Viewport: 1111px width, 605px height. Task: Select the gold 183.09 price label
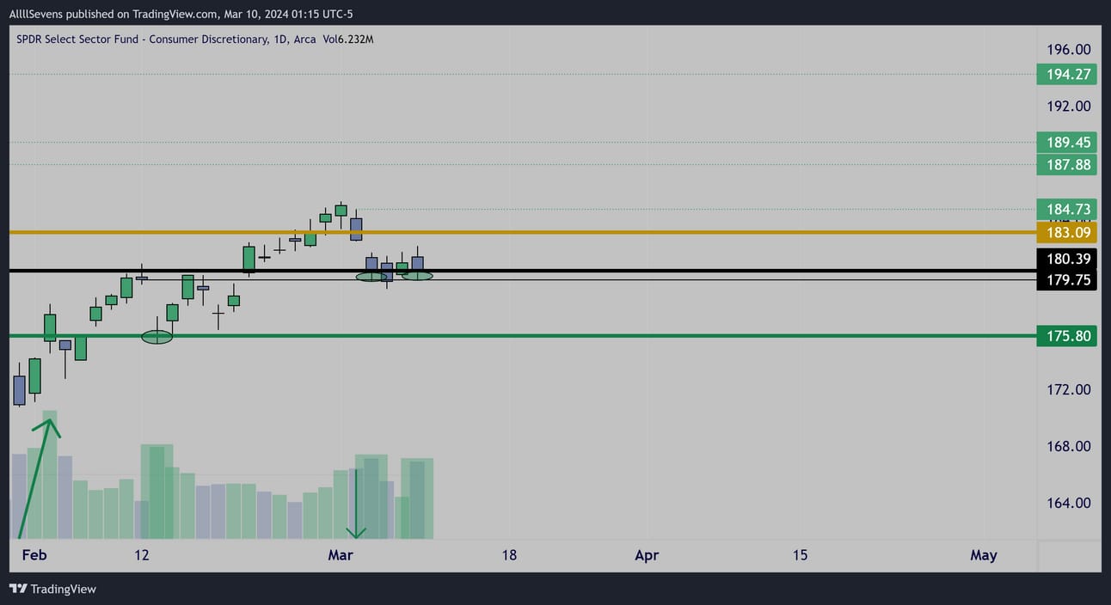(1067, 232)
